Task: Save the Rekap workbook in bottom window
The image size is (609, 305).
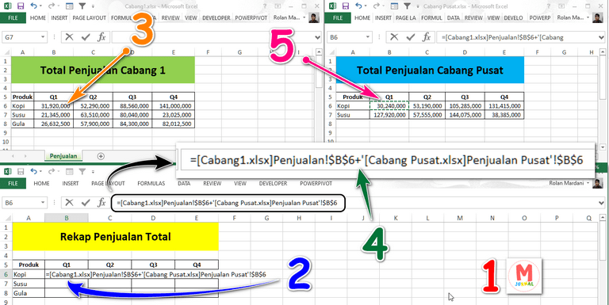Action: tap(21, 171)
